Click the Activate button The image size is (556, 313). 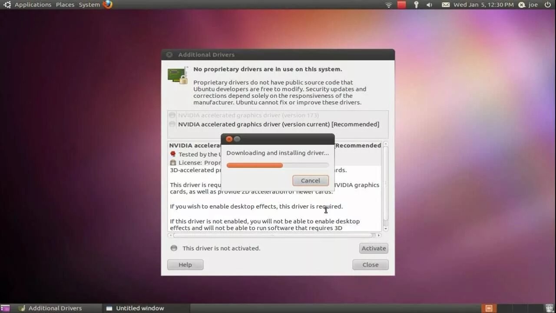tap(374, 248)
